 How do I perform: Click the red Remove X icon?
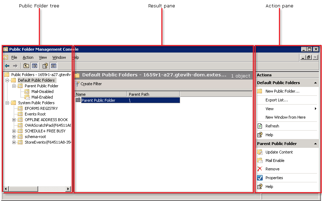point(260,169)
